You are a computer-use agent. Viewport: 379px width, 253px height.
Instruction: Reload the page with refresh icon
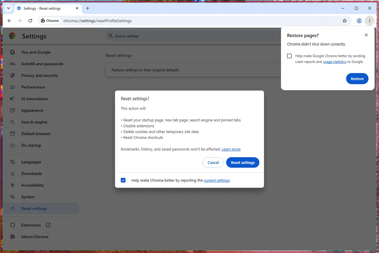tap(30, 21)
